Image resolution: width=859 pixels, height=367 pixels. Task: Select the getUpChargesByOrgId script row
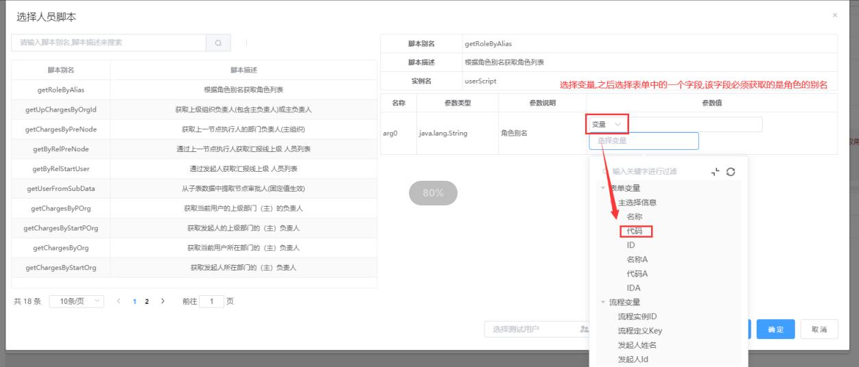pyautogui.click(x=194, y=110)
